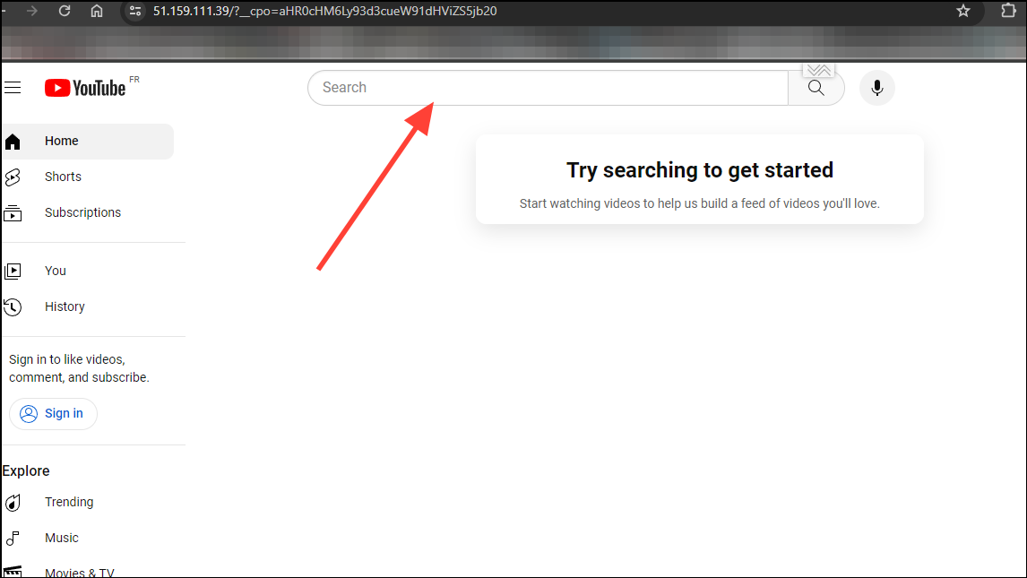The height and width of the screenshot is (578, 1027).
Task: Click the Sign in button
Action: (x=53, y=413)
